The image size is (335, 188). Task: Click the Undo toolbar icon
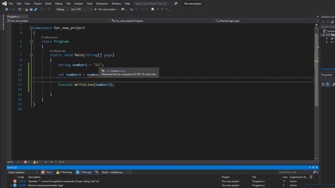pyautogui.click(x=42, y=9)
